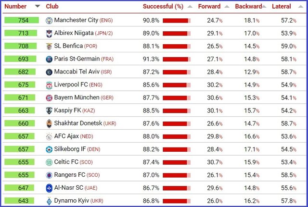Toggle sort arrow next to Number header

point(38,7)
